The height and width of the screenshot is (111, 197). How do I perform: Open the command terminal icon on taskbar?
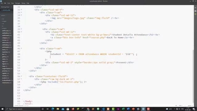(83, 109)
